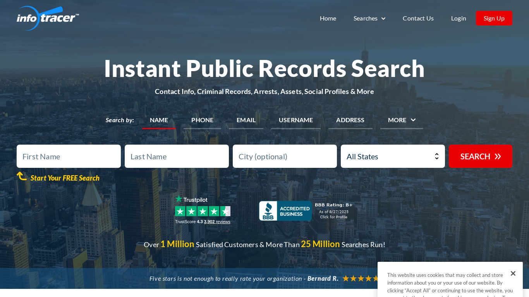Open the Home page link
The width and height of the screenshot is (529, 297).
tap(328, 18)
